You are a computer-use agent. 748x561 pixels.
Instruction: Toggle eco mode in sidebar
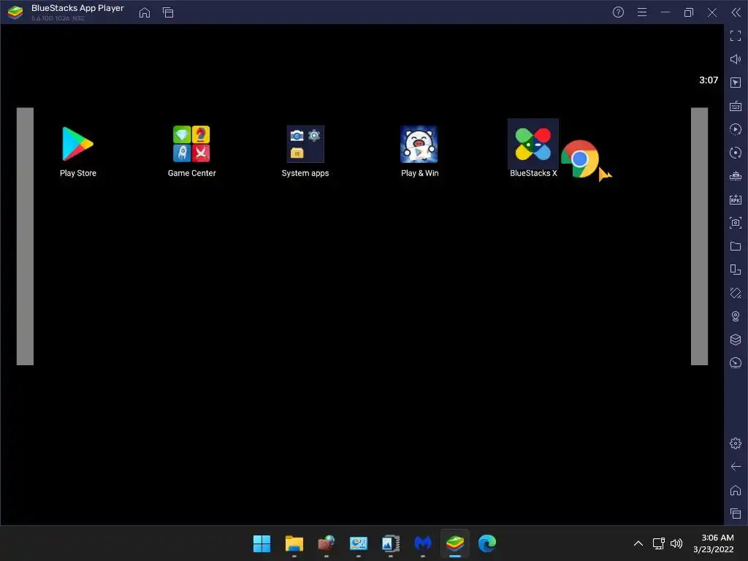click(736, 363)
